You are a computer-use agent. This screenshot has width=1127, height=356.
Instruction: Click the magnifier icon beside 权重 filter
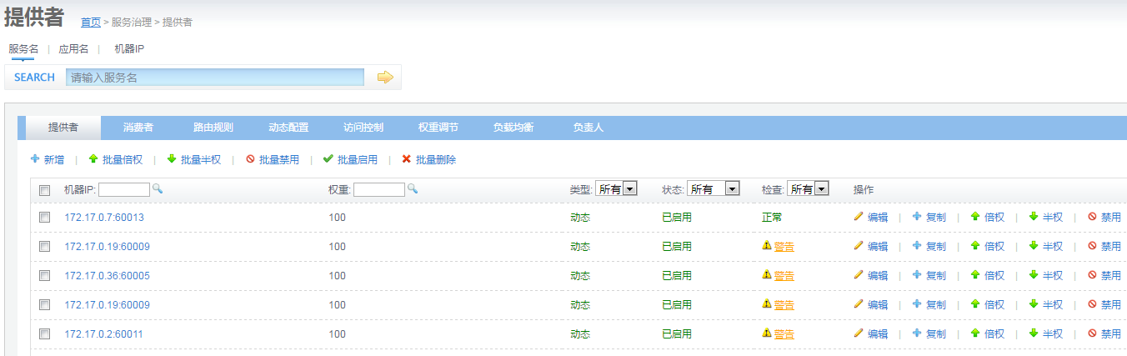pyautogui.click(x=412, y=189)
